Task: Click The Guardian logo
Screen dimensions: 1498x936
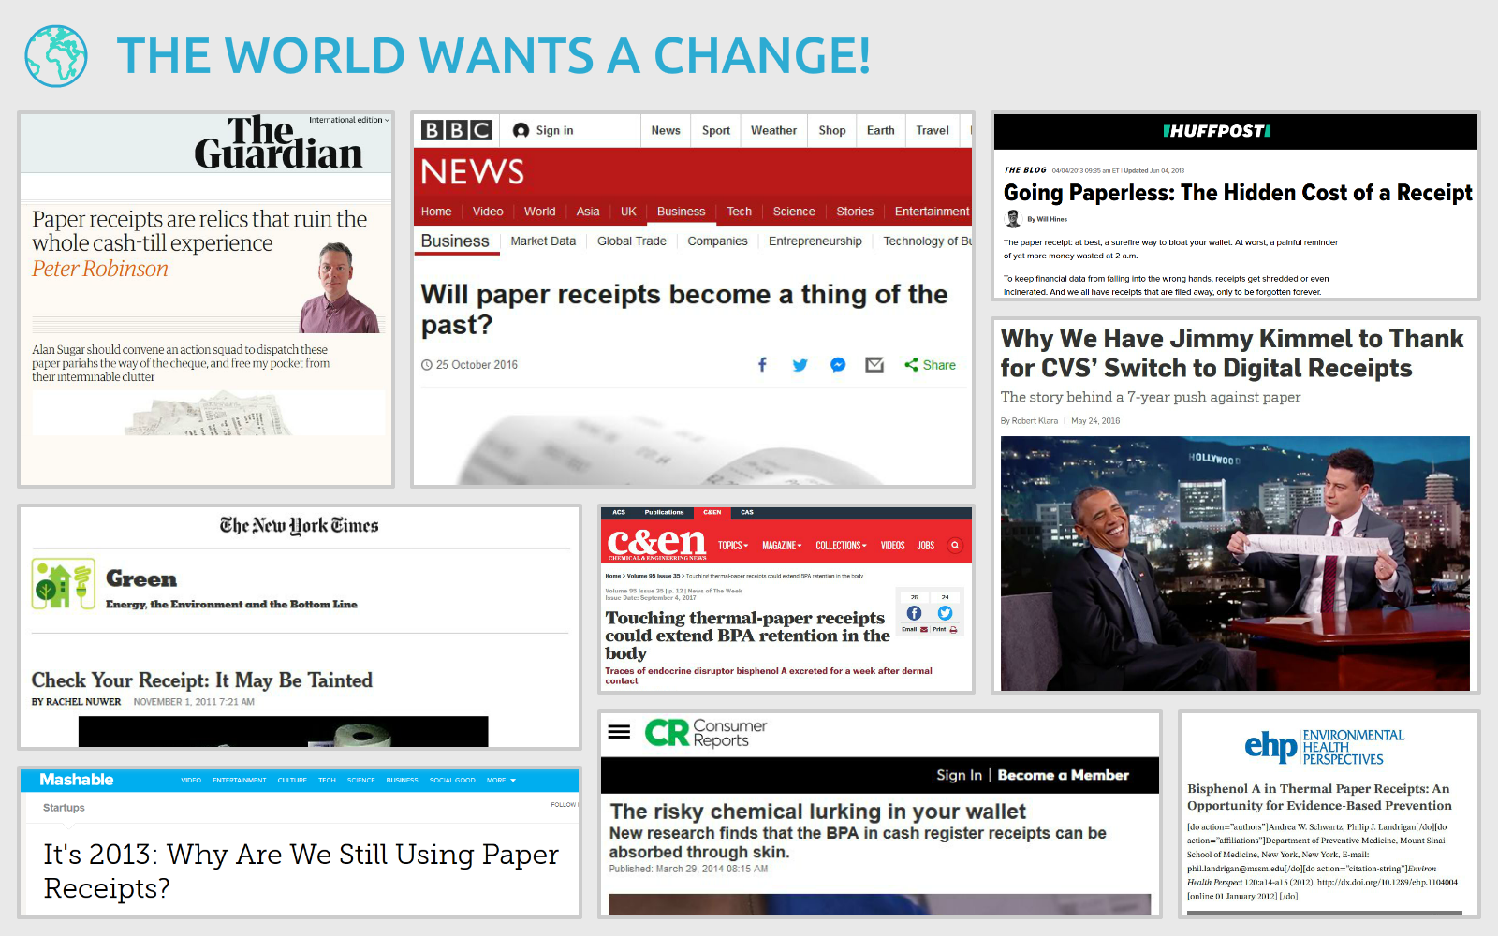Action: point(278,143)
